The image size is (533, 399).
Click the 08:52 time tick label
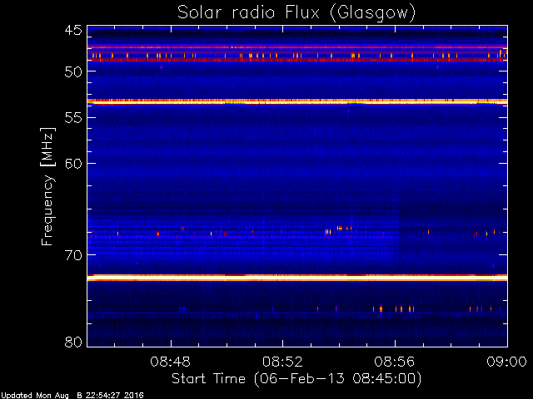pos(282,362)
